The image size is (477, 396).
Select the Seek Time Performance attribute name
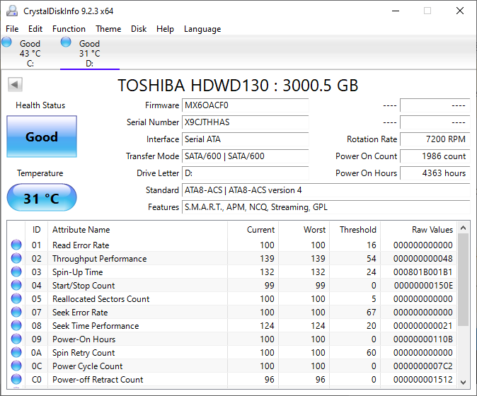96,326
